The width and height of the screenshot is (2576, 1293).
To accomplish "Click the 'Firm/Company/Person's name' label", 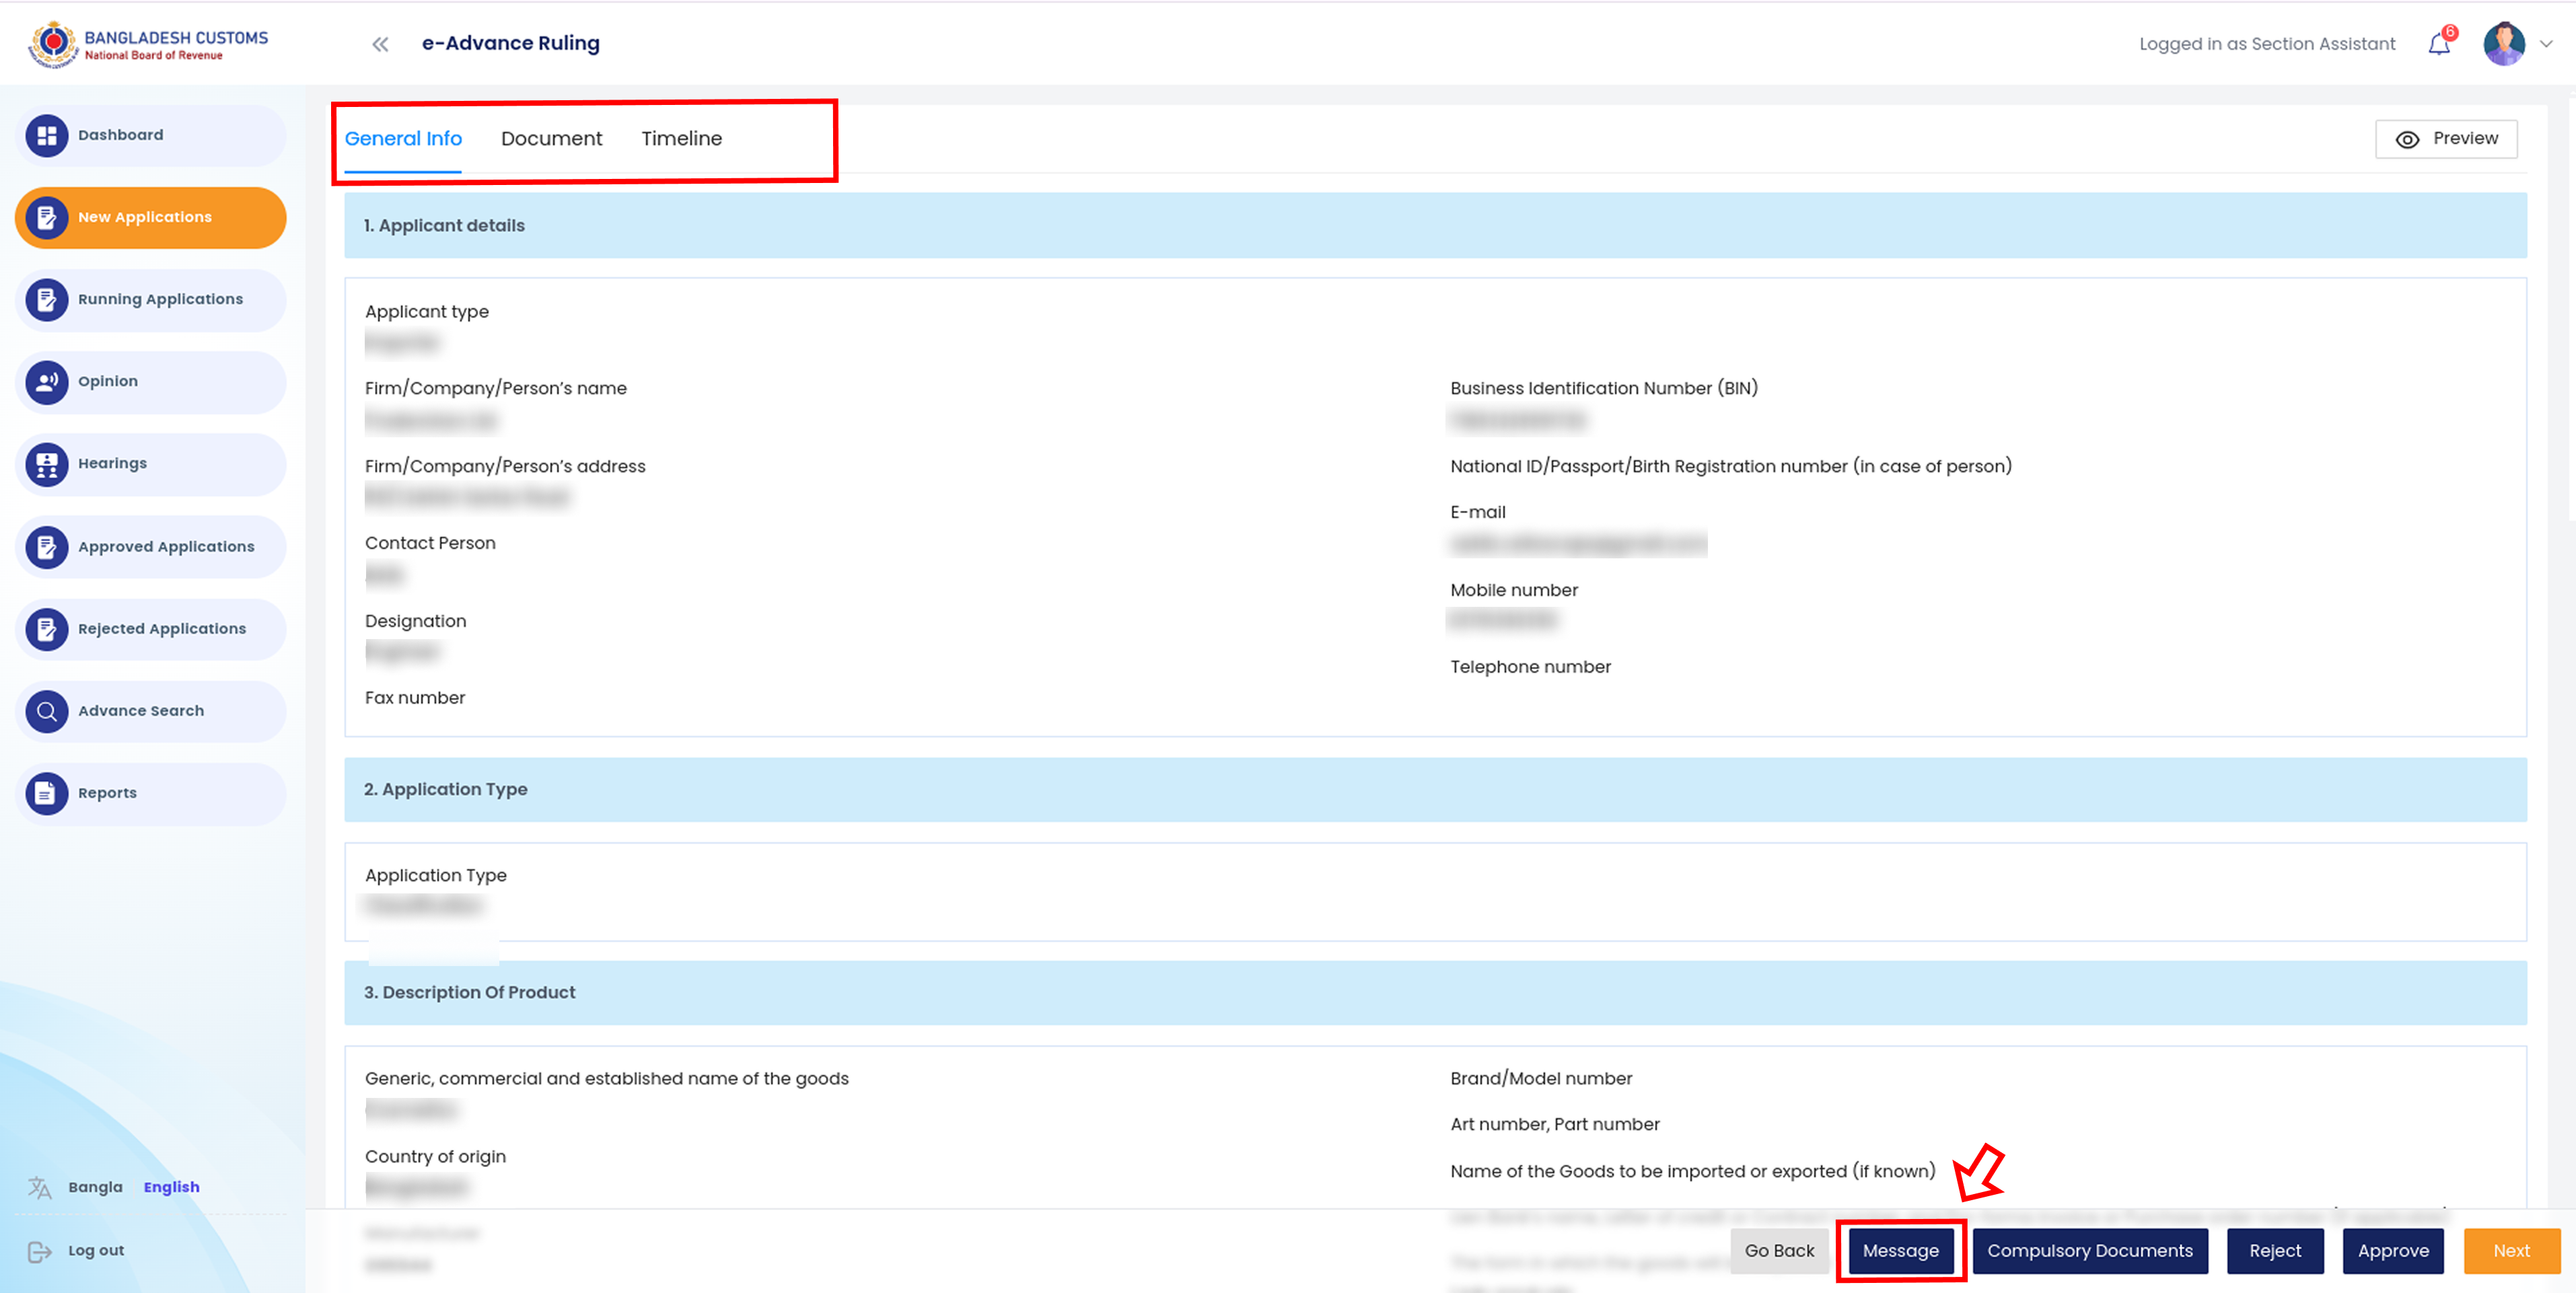I will click(x=495, y=388).
